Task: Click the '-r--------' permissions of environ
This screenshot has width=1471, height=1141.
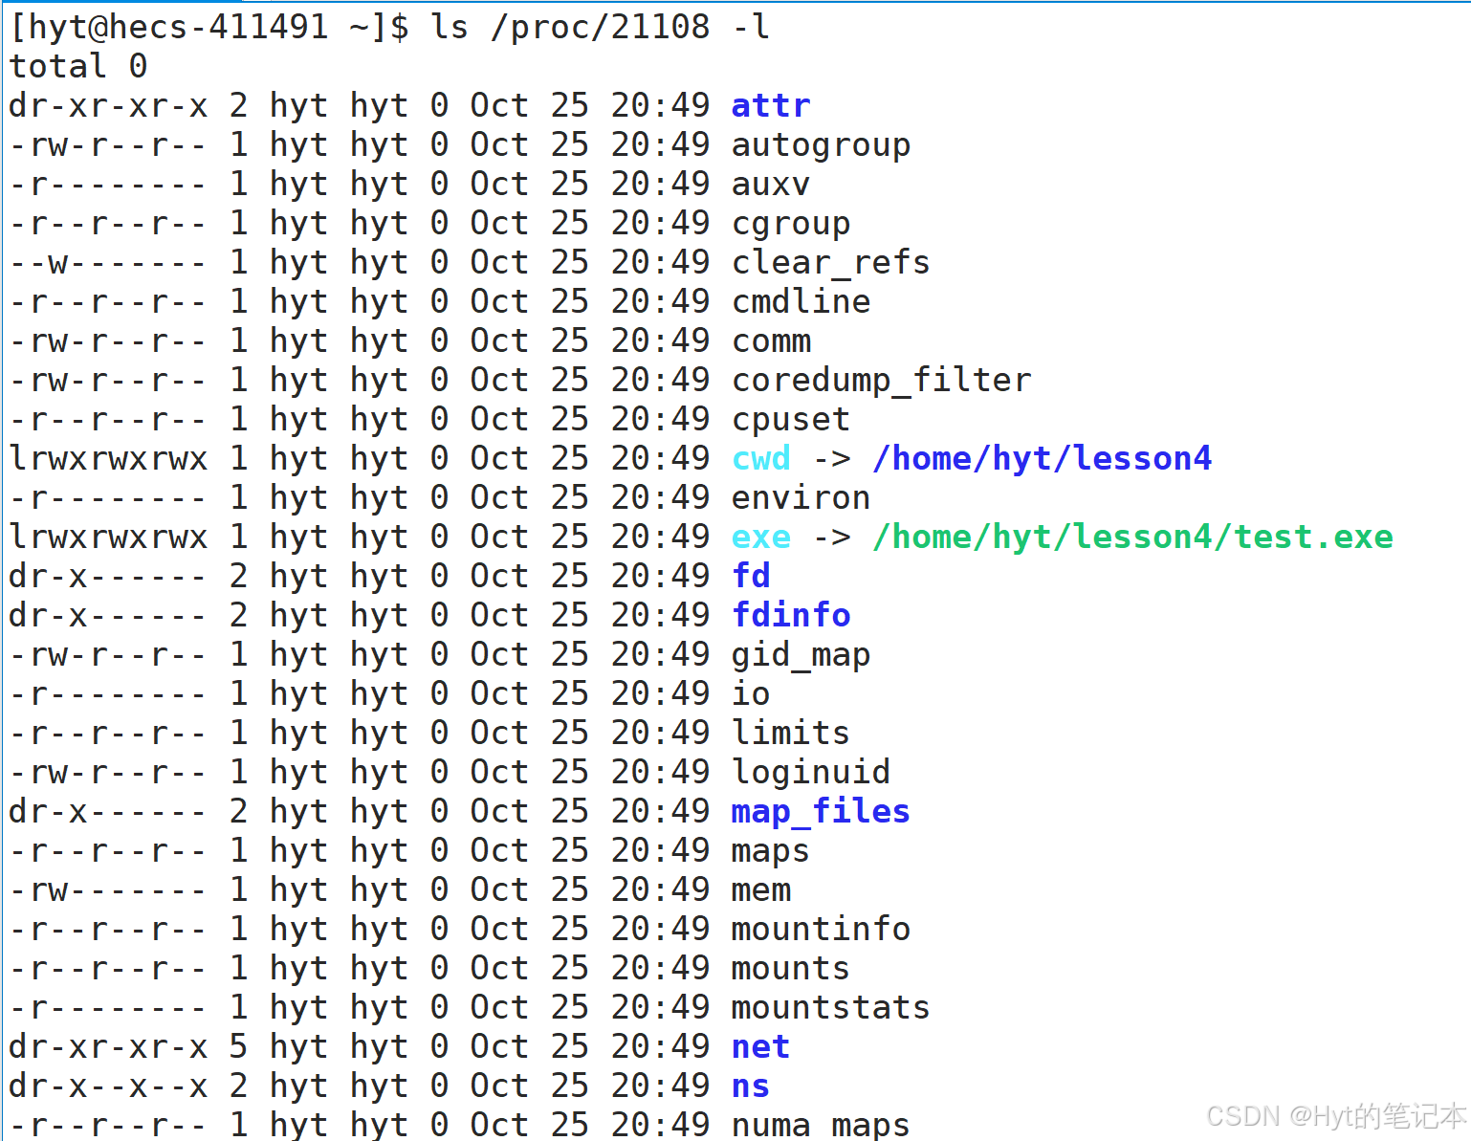Action: [x=108, y=497]
